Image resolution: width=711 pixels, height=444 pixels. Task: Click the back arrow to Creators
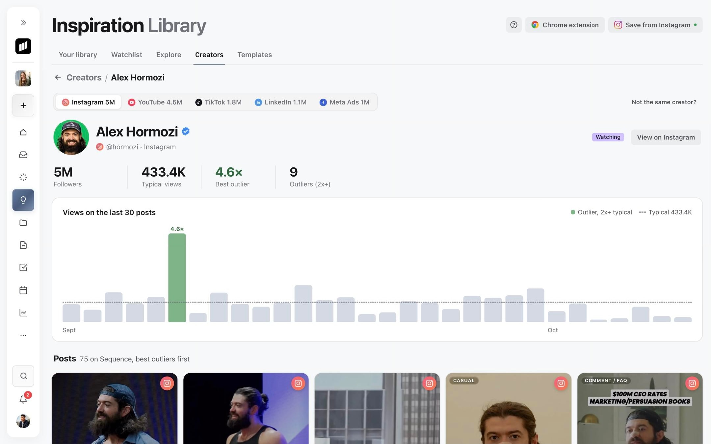pyautogui.click(x=58, y=77)
